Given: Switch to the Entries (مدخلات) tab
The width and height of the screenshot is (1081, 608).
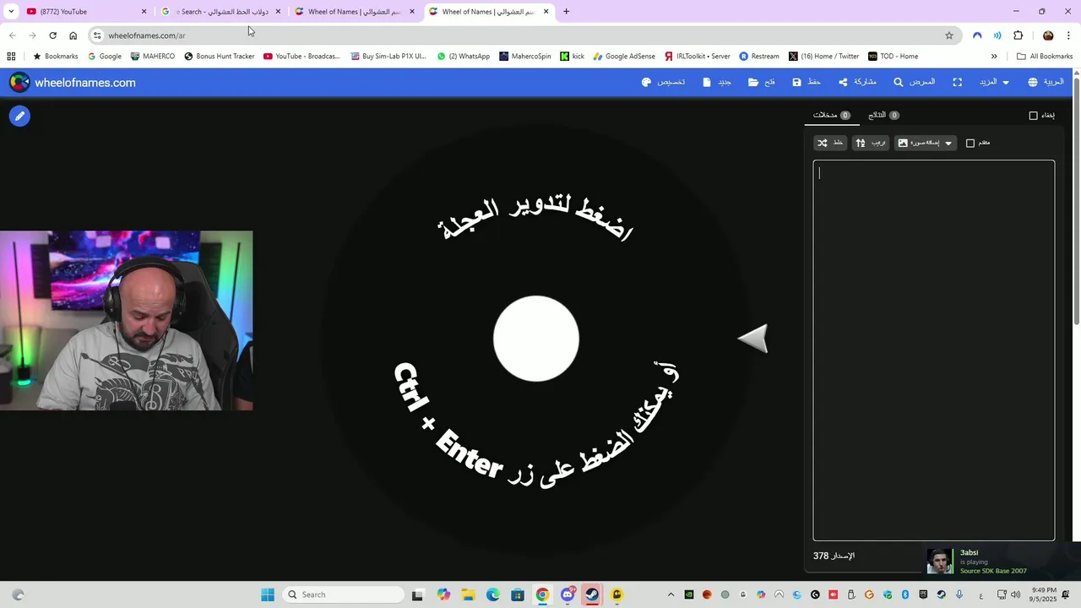Looking at the screenshot, I should [831, 115].
